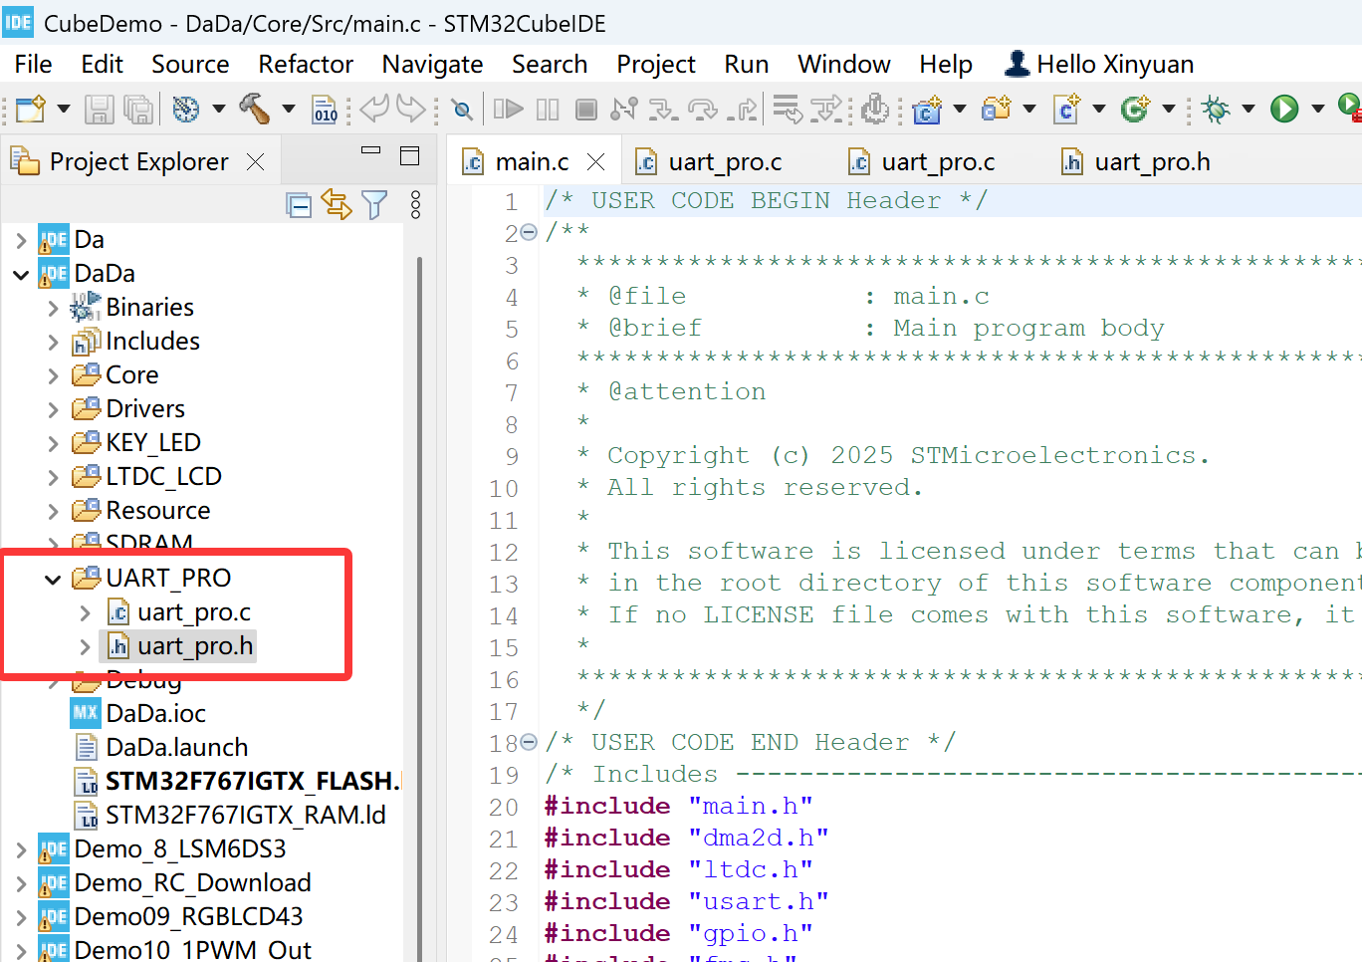Run the application with the green play icon
Viewport: 1362px width, 962px height.
1285,110
